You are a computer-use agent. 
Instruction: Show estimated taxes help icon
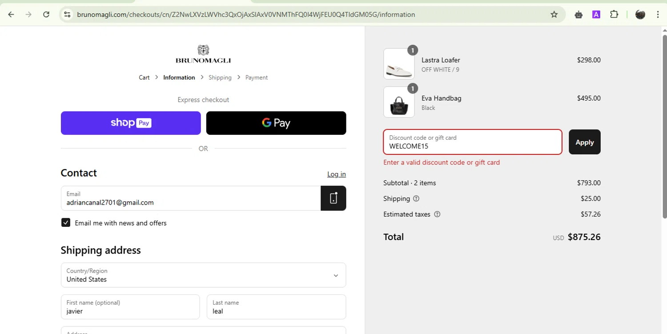(x=437, y=214)
